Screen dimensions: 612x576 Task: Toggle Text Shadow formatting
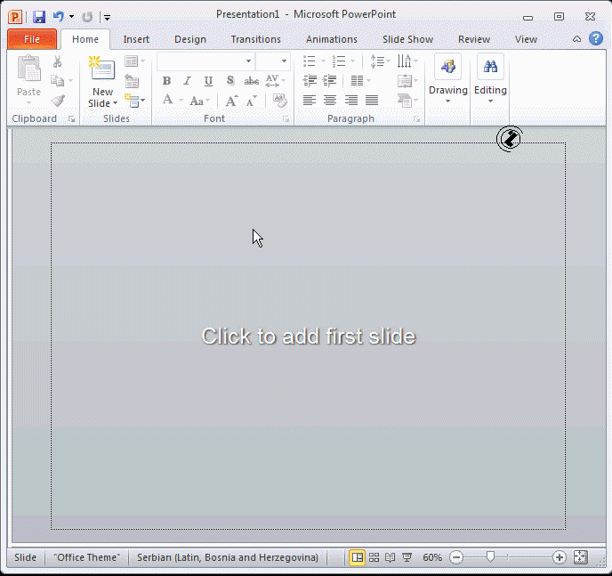[x=230, y=81]
